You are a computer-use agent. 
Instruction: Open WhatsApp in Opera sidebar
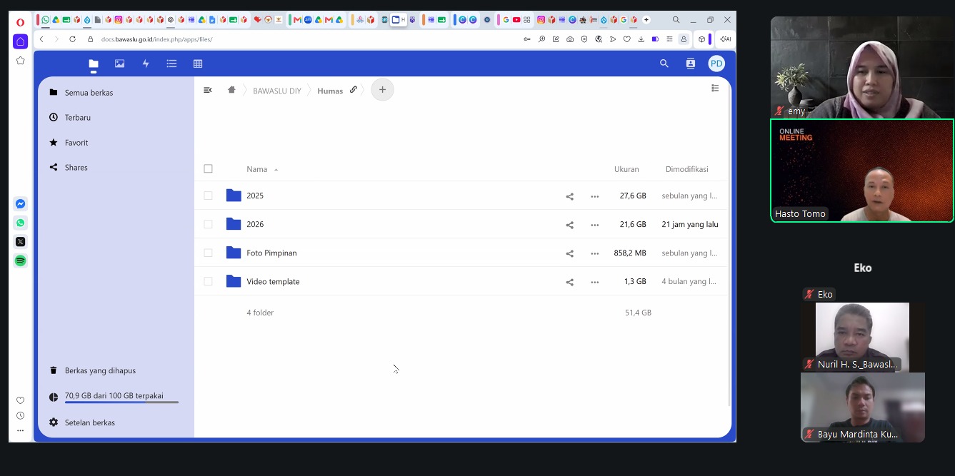coord(21,223)
